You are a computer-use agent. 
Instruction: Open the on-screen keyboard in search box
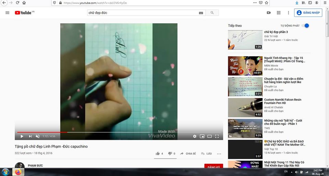coord(201,13)
